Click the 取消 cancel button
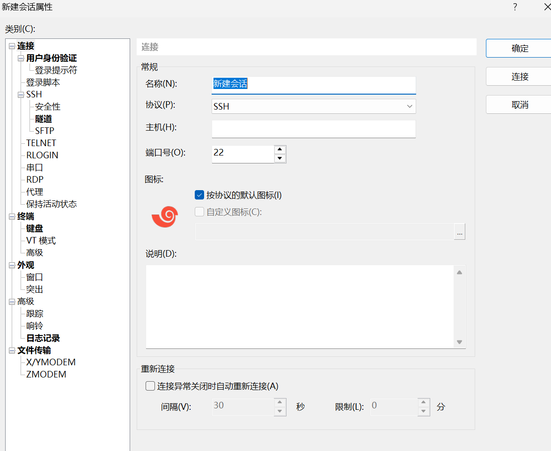551x451 pixels. click(520, 104)
